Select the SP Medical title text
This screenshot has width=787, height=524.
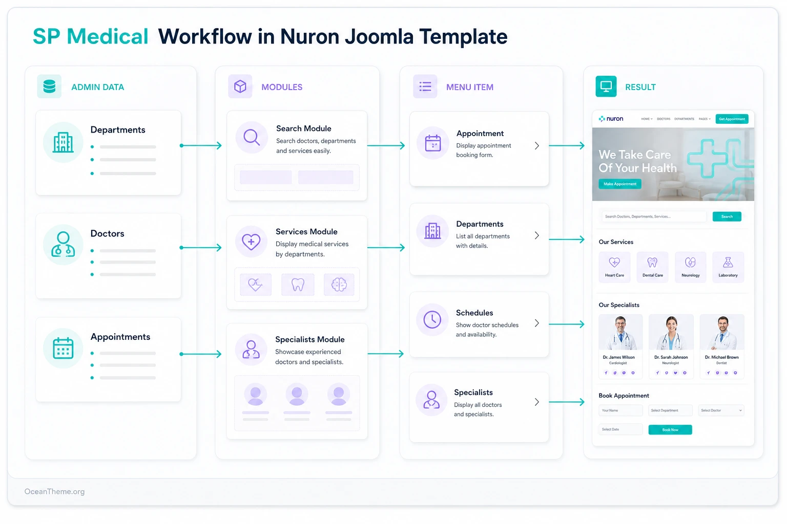(x=91, y=37)
